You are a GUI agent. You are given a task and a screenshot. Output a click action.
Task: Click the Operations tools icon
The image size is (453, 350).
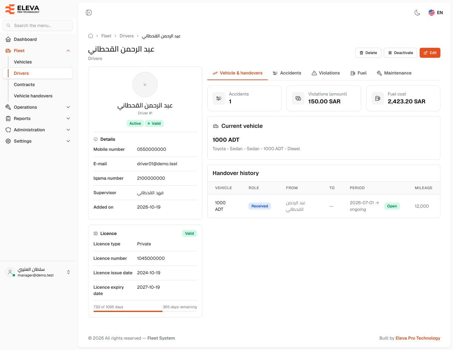[x=8, y=107]
